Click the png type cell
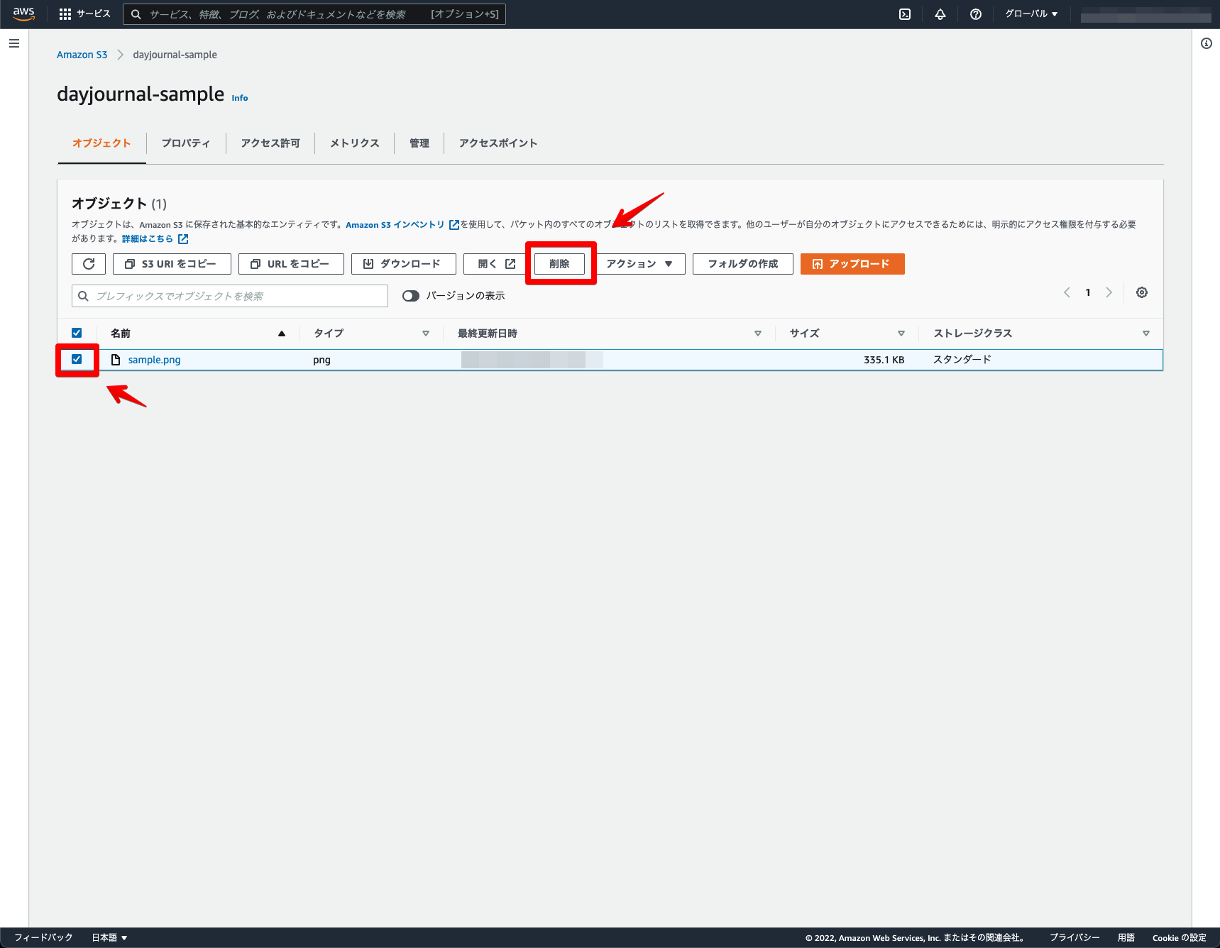 point(322,360)
